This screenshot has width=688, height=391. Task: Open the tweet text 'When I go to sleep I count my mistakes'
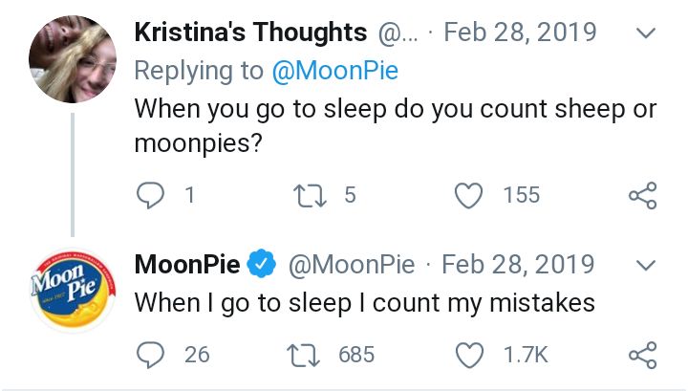(365, 304)
